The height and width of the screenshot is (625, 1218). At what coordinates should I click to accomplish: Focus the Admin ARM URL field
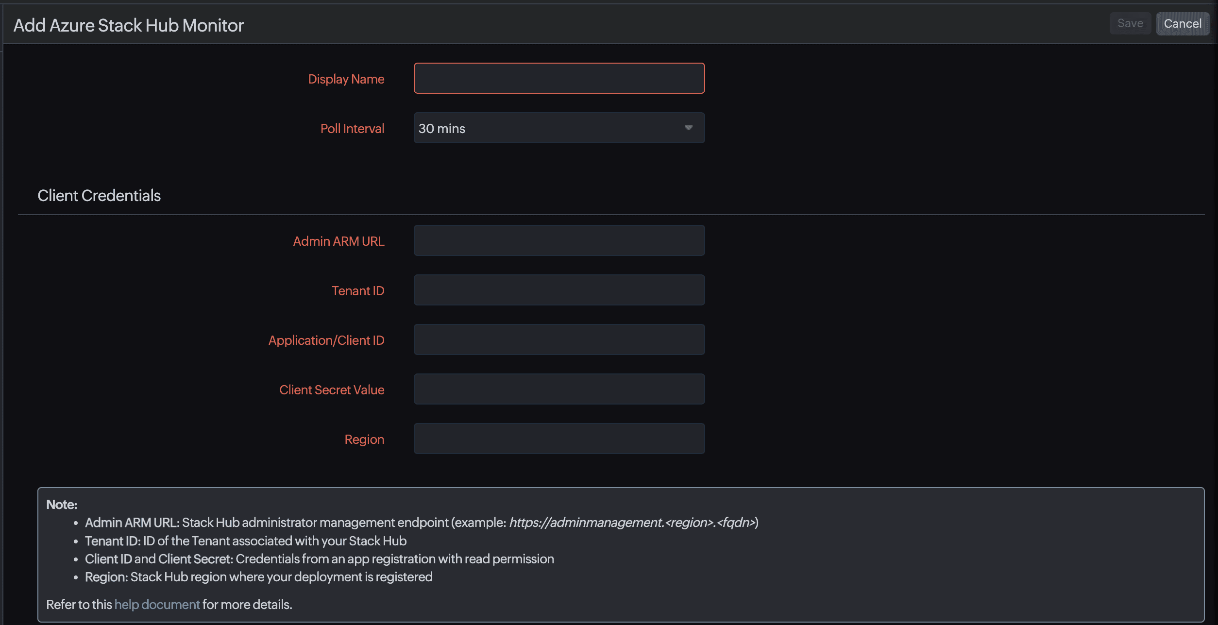tap(559, 240)
